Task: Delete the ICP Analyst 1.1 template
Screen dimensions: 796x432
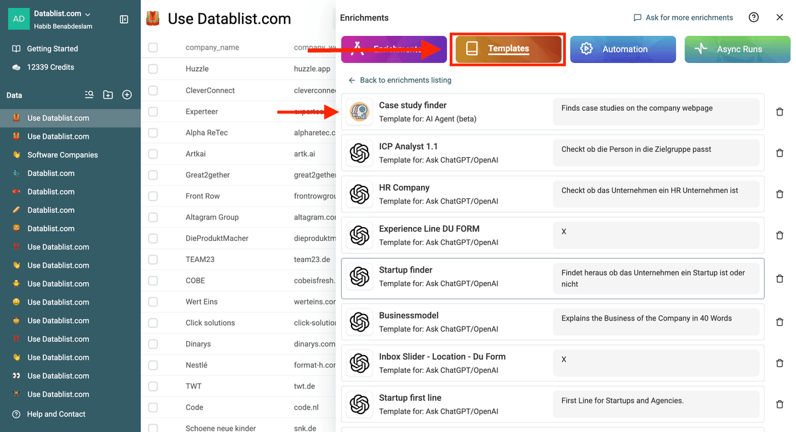Action: [x=779, y=153]
